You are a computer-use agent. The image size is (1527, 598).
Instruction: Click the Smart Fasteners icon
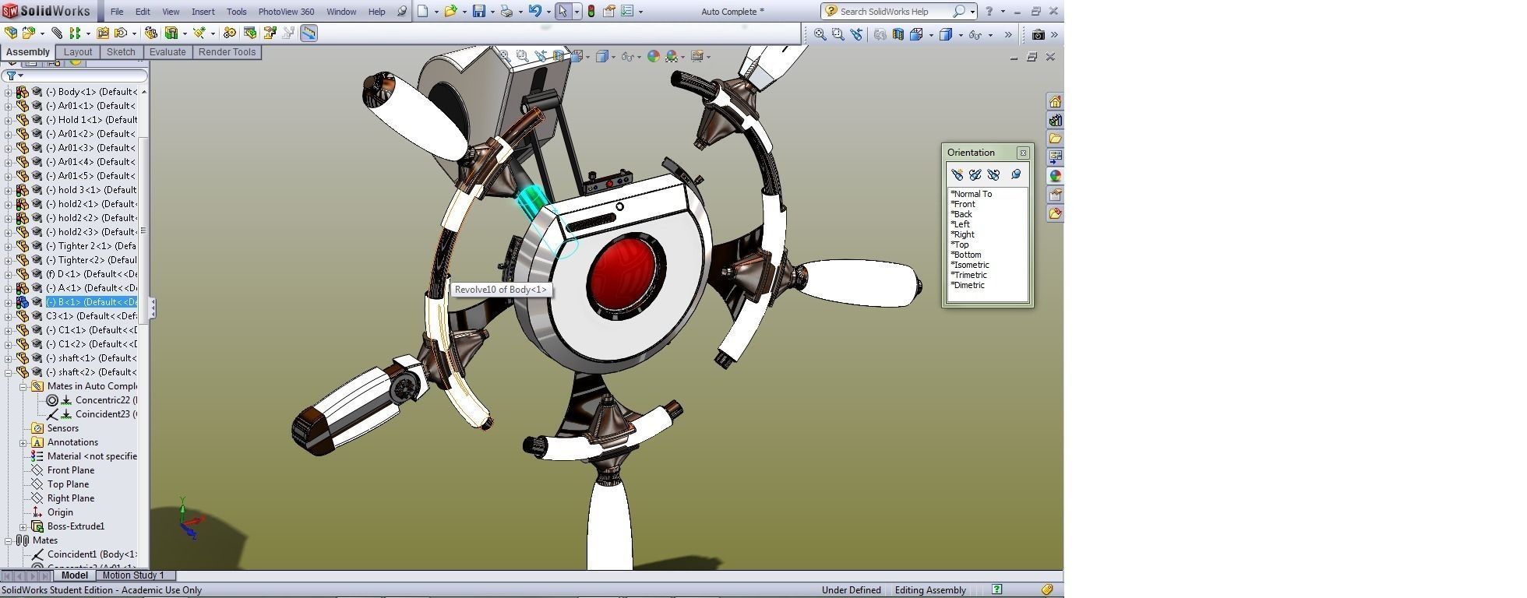103,33
